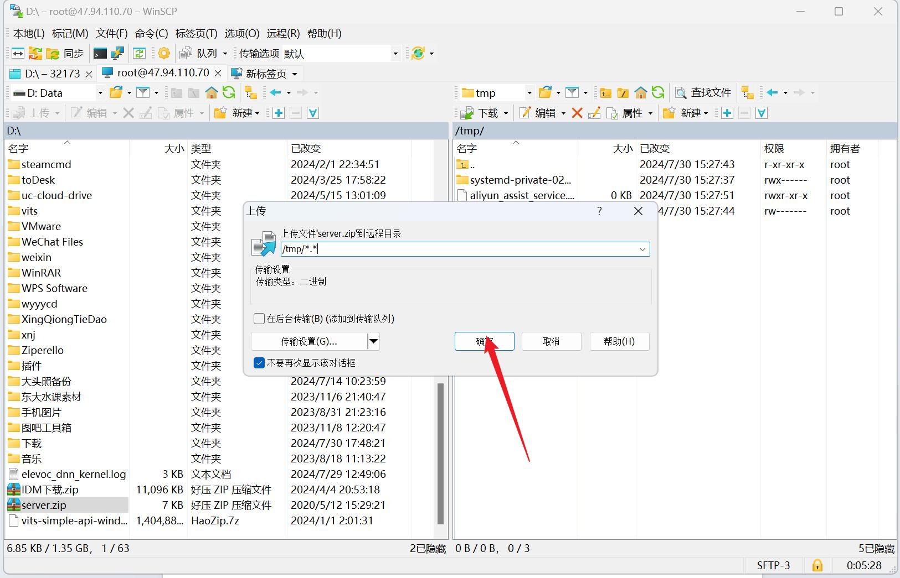This screenshot has width=900, height=578.
Task: Click the synchronize directories icon left of 同步
Action: click(x=35, y=54)
